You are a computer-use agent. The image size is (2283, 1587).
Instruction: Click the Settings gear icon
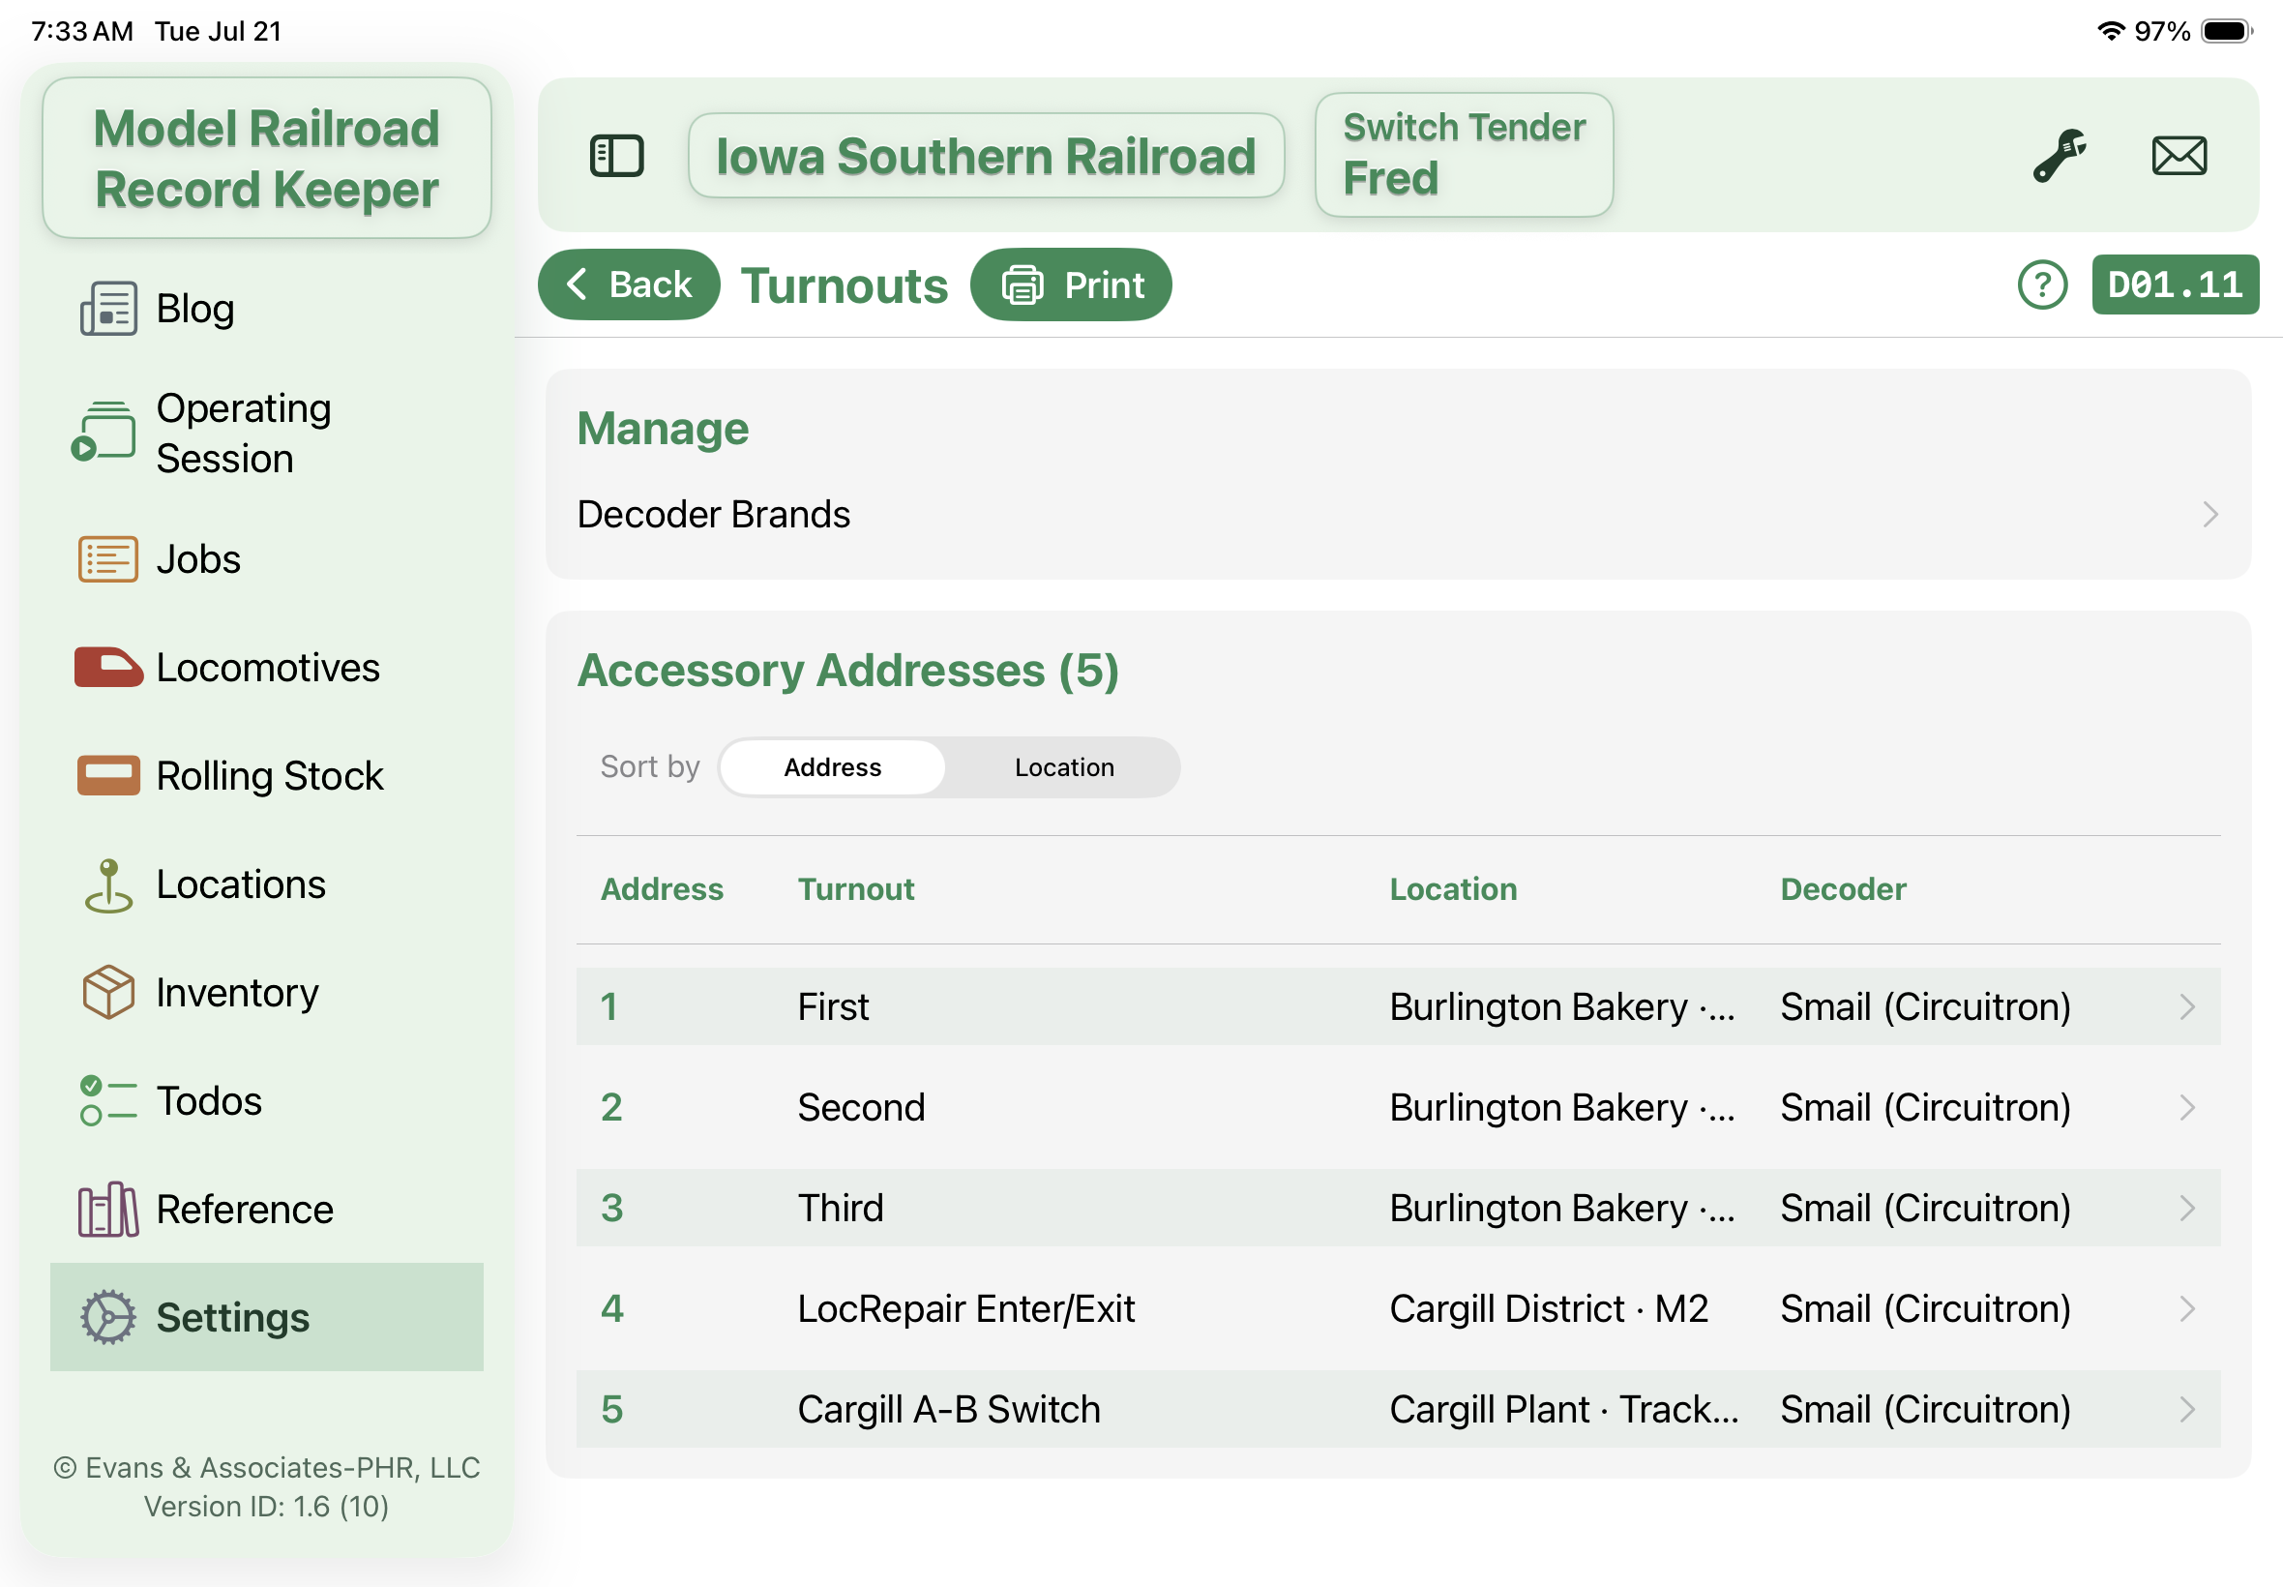pyautogui.click(x=107, y=1318)
